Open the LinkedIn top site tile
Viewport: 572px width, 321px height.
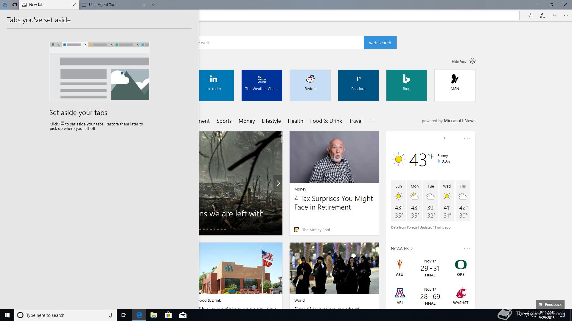pyautogui.click(x=216, y=85)
